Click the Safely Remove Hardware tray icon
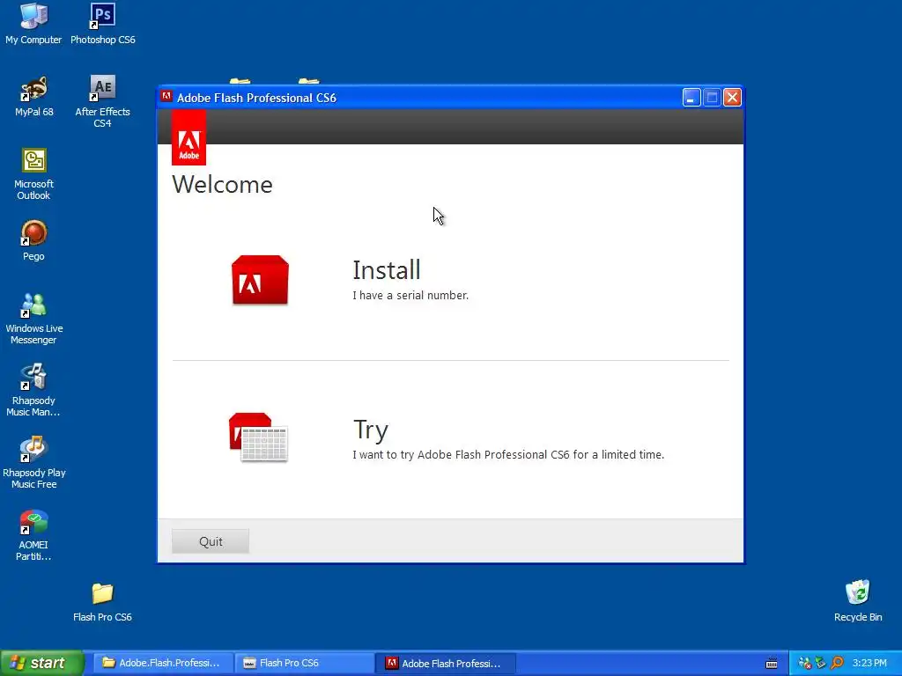The width and height of the screenshot is (902, 676). (x=821, y=664)
